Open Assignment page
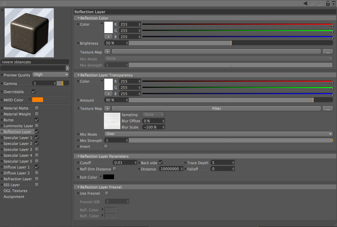This screenshot has height=227, width=337. click(14, 197)
